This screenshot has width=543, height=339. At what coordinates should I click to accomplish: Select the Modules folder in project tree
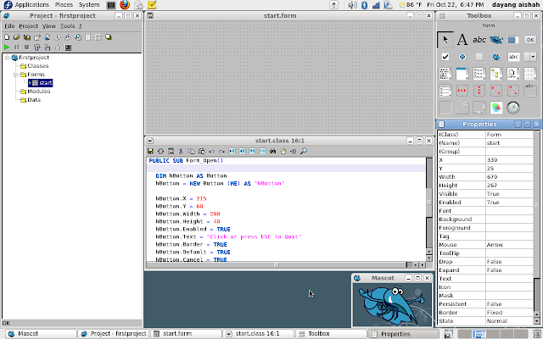coord(39,92)
